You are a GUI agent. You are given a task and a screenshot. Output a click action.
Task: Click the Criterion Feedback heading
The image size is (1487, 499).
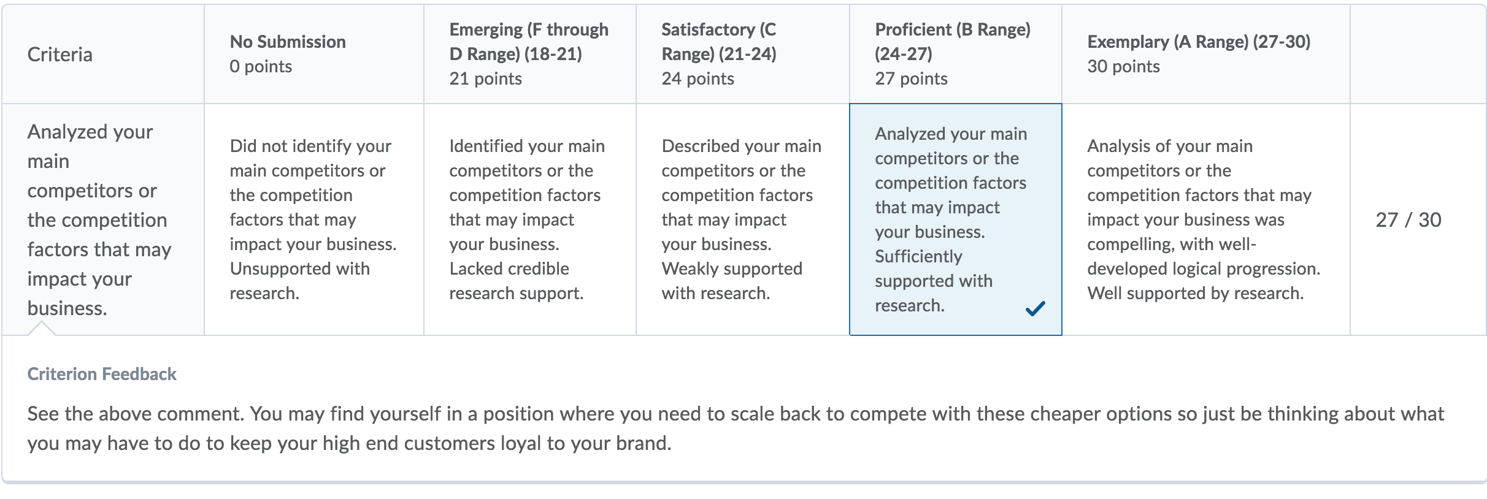coord(102,374)
